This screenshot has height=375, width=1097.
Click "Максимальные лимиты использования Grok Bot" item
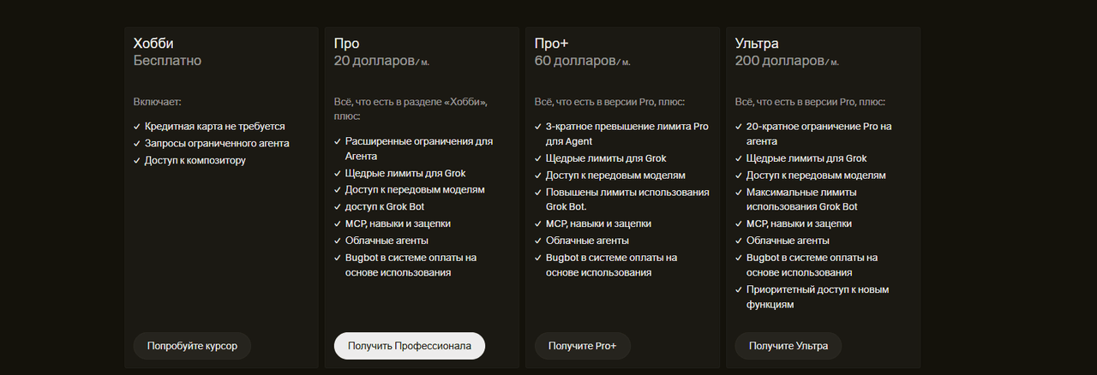click(x=802, y=199)
